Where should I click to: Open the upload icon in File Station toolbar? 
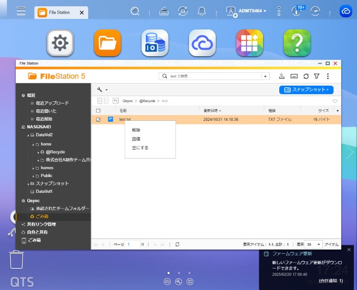point(282,76)
